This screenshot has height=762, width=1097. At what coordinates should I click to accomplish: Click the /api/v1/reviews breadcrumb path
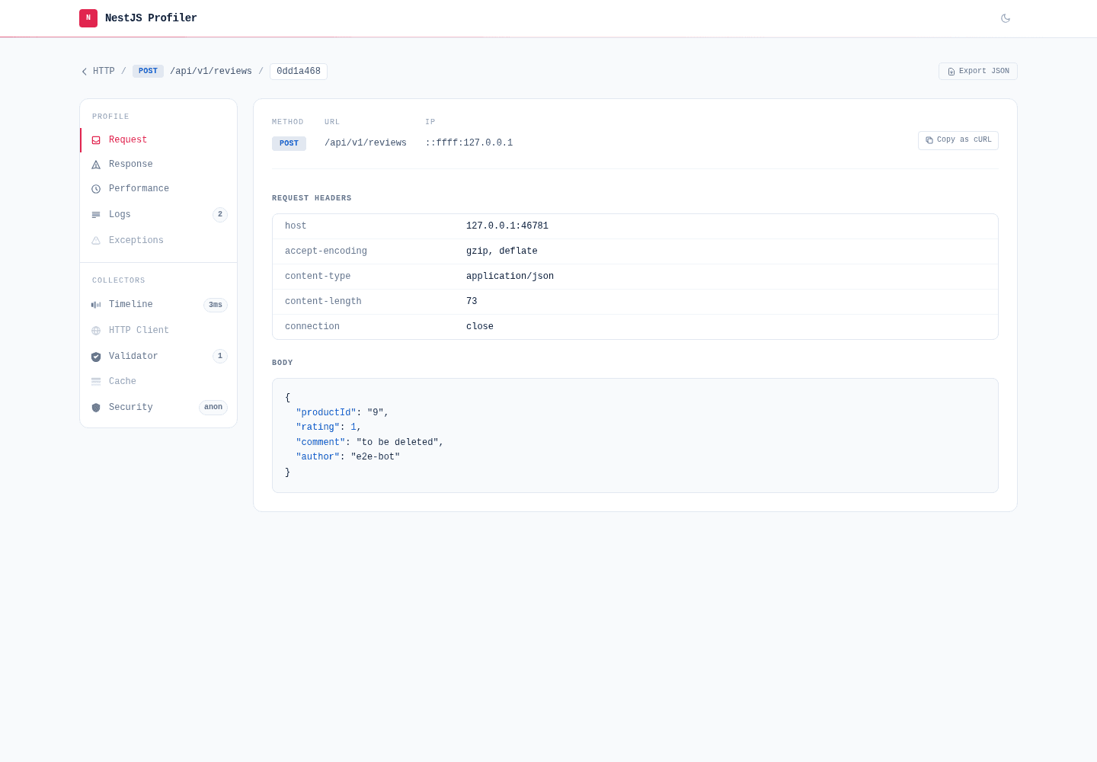211,72
